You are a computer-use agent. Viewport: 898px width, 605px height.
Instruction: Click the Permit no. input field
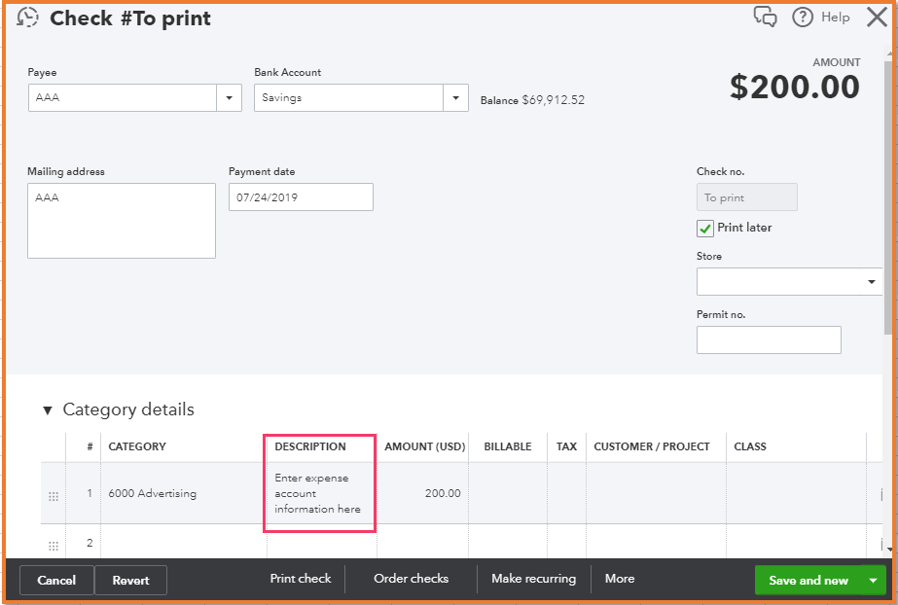769,340
